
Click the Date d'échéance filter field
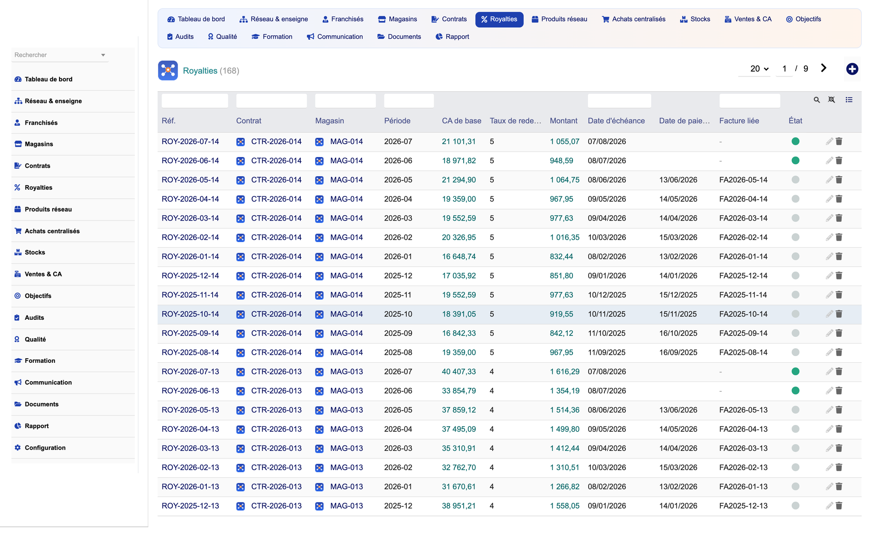click(619, 101)
